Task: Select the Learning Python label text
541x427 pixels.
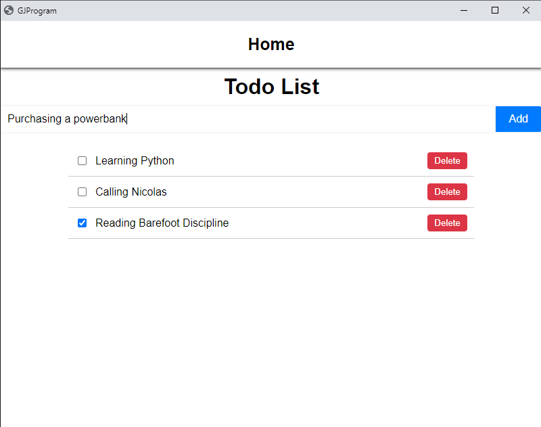Action: pyautogui.click(x=135, y=161)
